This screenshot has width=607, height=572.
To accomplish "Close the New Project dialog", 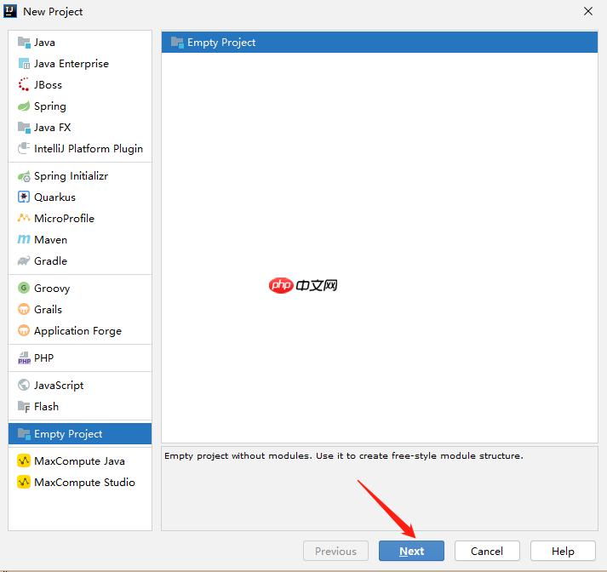I will pos(588,11).
